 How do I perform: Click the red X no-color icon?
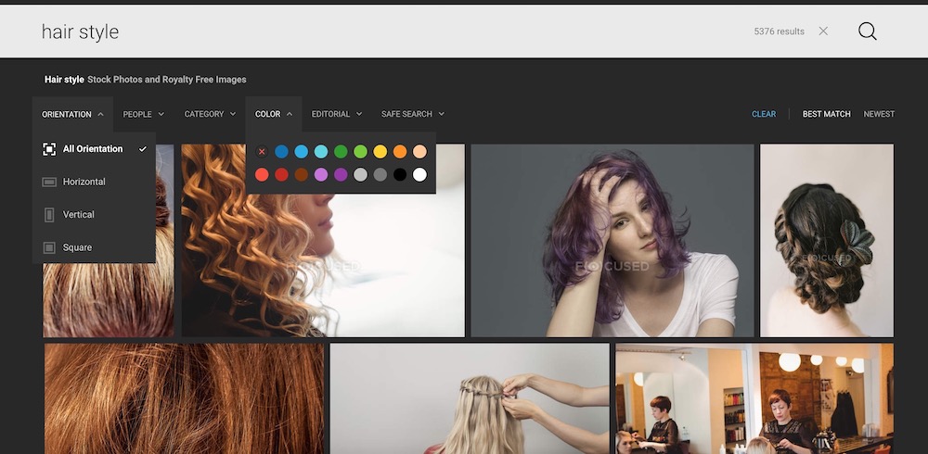tap(262, 151)
